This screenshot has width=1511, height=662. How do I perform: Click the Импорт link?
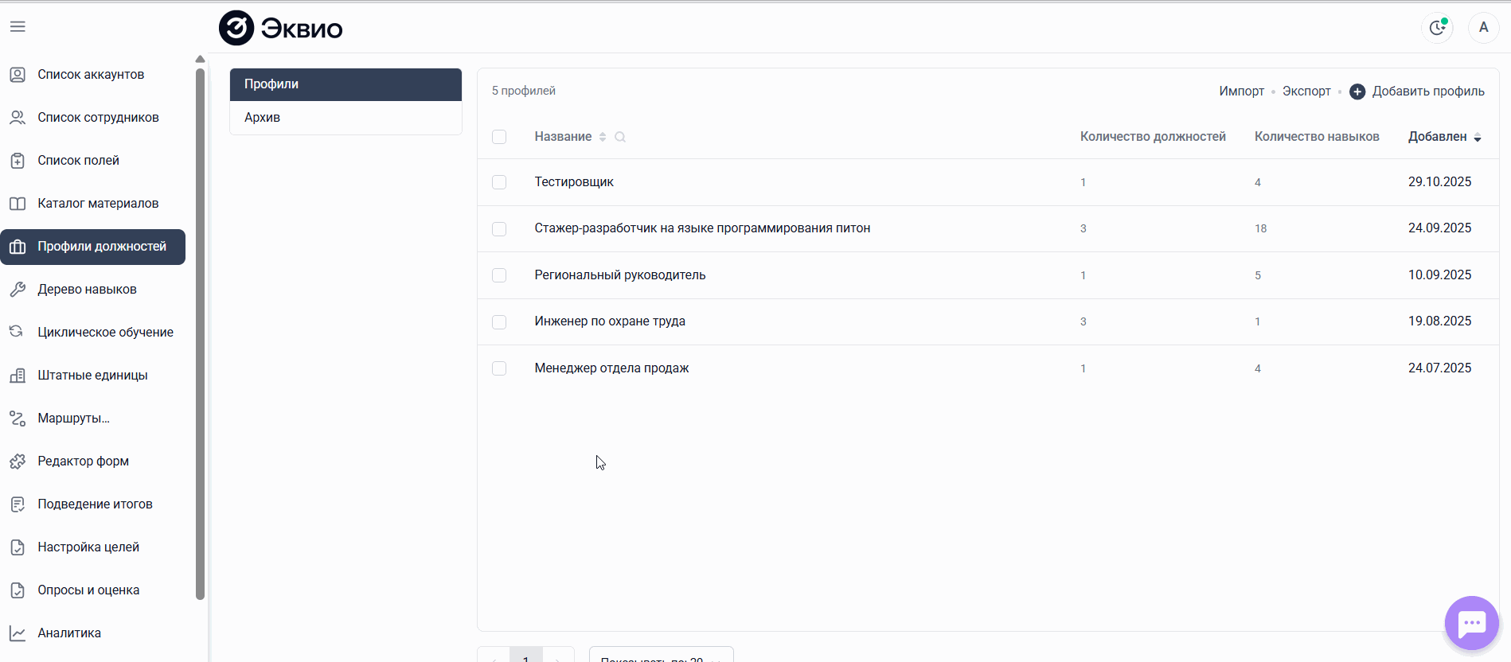click(x=1241, y=92)
